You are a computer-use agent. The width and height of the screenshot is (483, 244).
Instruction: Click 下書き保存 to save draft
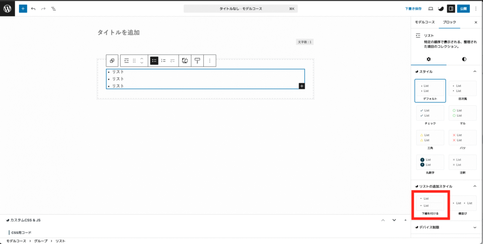413,8
